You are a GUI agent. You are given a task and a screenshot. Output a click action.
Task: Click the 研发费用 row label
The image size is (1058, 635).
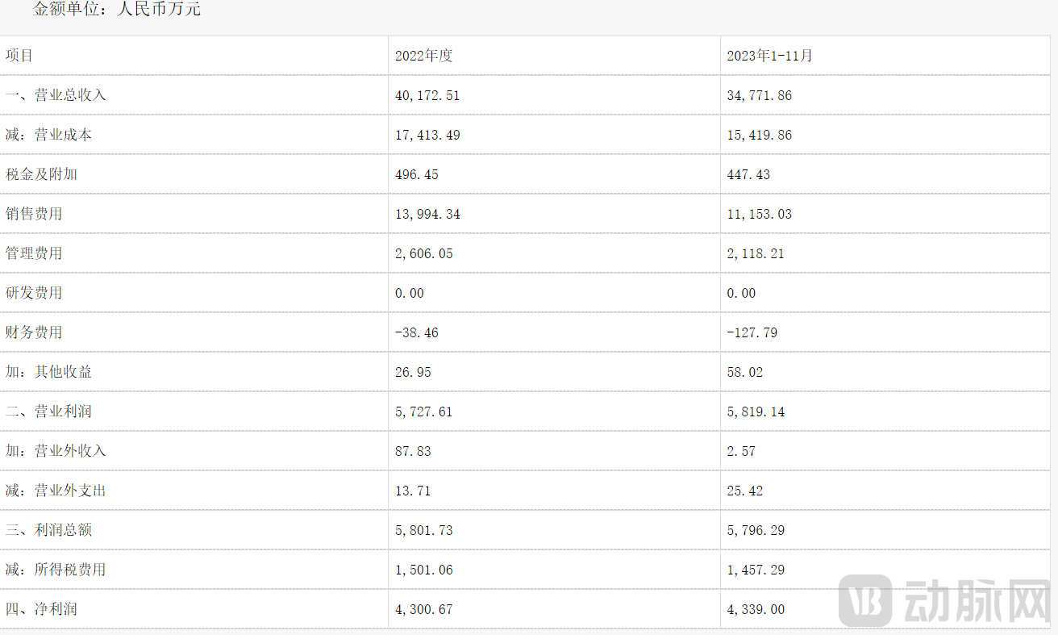click(34, 293)
